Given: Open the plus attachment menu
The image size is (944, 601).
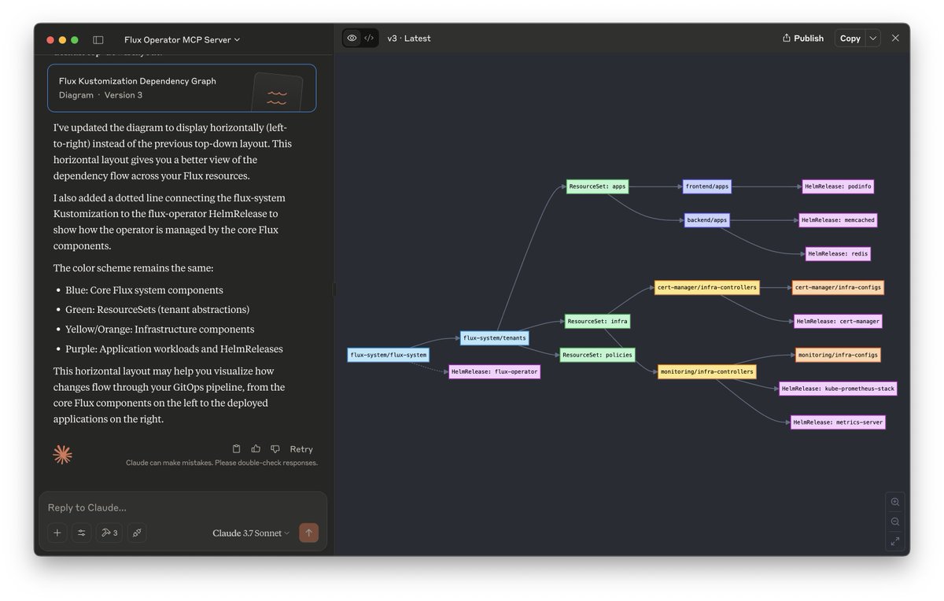Looking at the screenshot, I should [57, 533].
